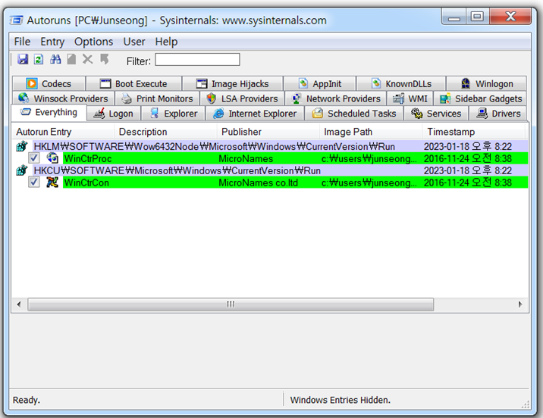This screenshot has height=418, width=543.
Task: Switch to the Codecs tab
Action: click(49, 83)
